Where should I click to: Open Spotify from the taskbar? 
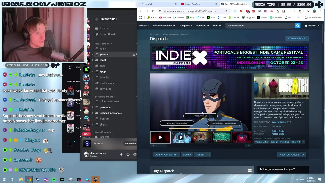[54, 180]
